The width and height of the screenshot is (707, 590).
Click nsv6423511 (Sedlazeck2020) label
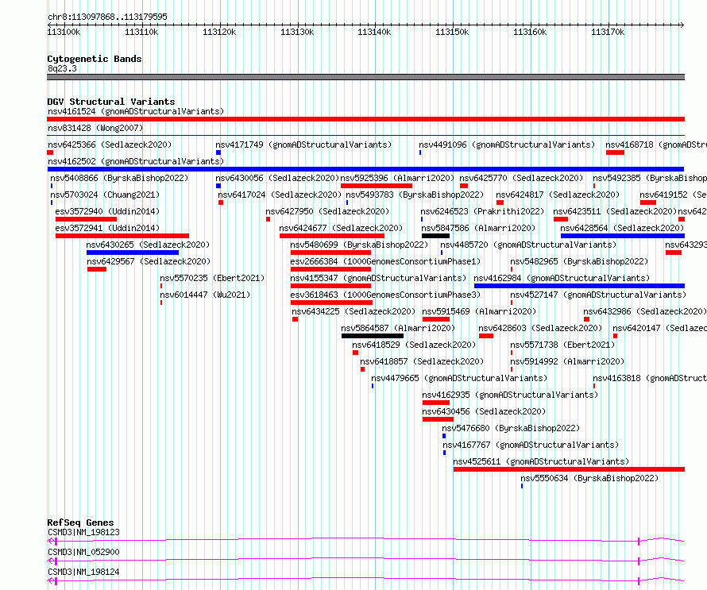pyautogui.click(x=615, y=211)
